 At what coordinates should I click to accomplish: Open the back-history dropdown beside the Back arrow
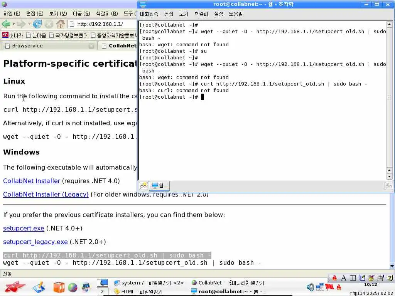[x=14, y=24]
